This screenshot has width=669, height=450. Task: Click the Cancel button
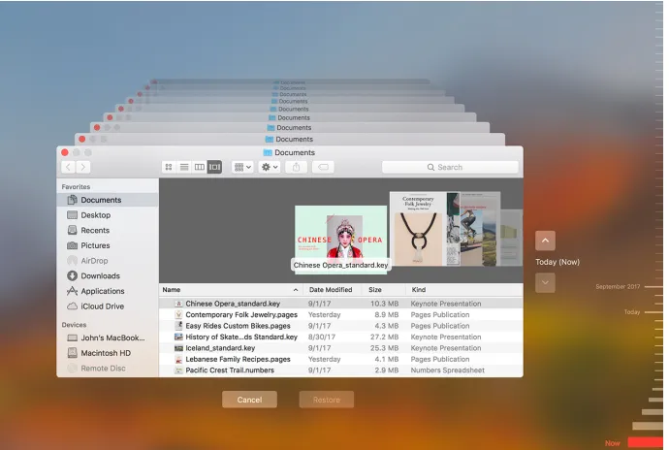coord(249,400)
